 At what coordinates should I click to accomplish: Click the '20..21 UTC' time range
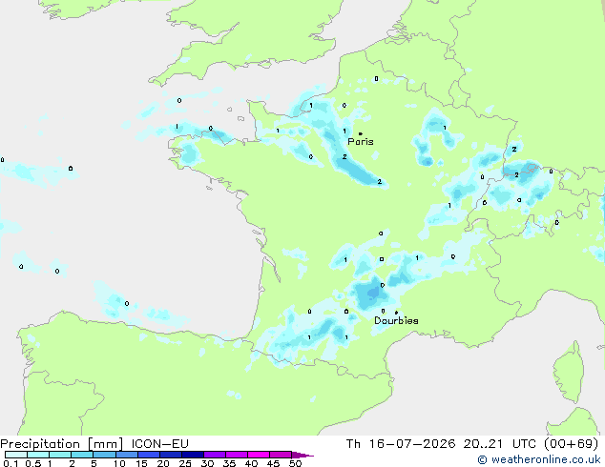[500, 444]
